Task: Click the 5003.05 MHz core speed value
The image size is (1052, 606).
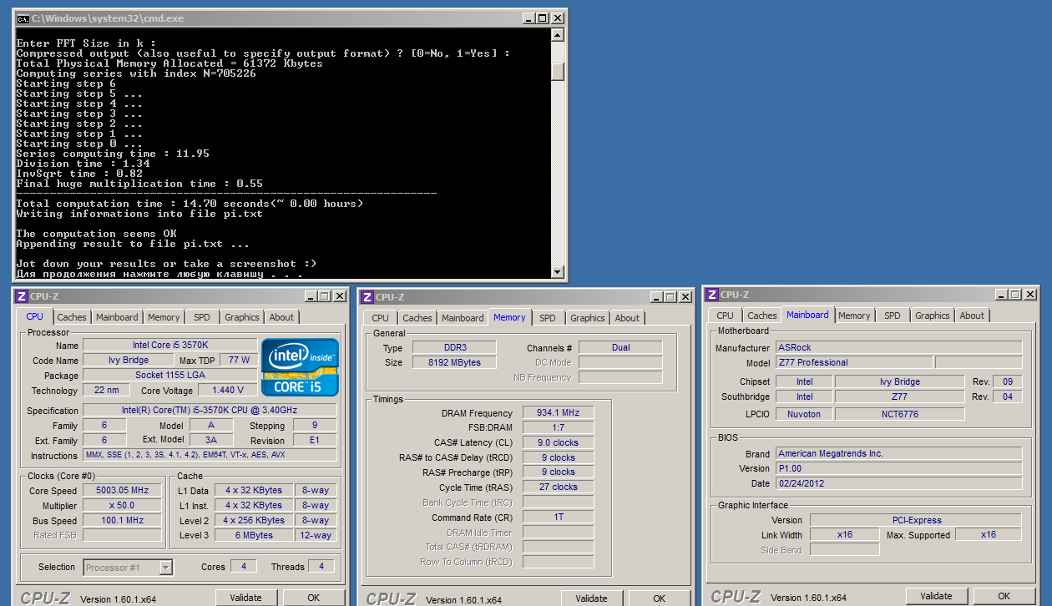Action: 122,491
